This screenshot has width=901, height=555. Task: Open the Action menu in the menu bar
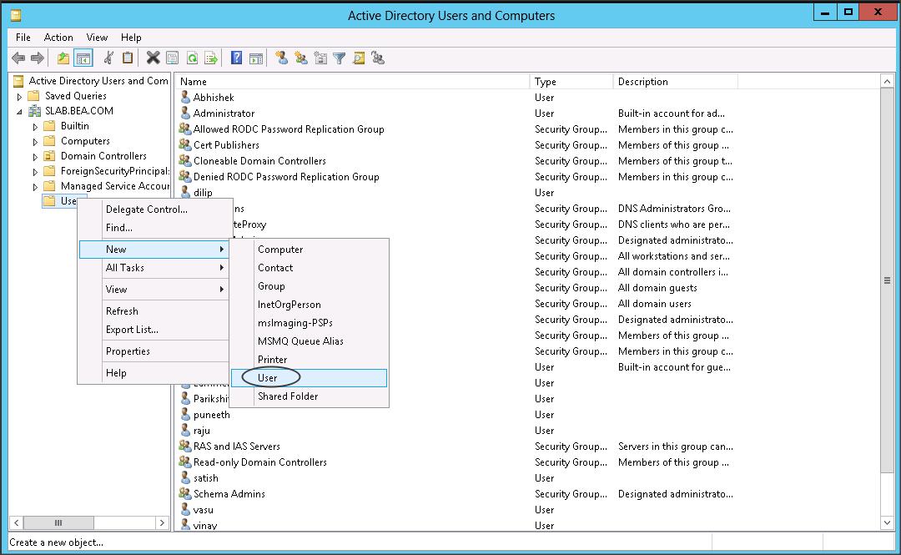click(58, 38)
